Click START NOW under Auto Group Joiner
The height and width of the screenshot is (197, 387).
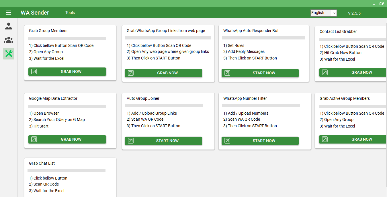[164, 141]
